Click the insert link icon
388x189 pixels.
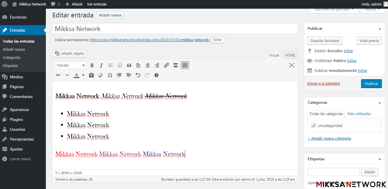click(166, 66)
